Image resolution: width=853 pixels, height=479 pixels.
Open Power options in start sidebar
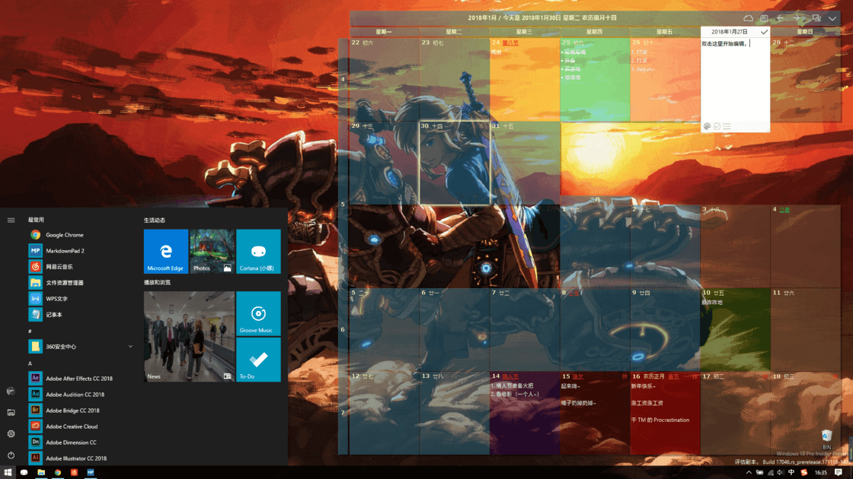point(11,455)
